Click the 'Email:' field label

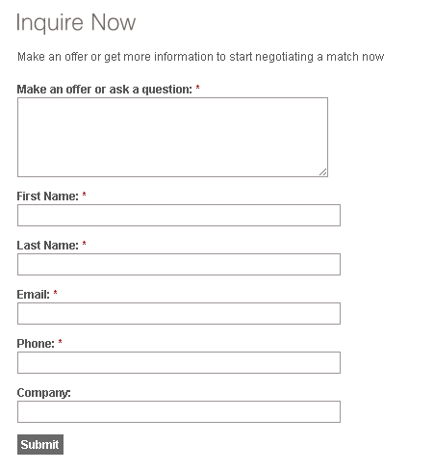(34, 294)
